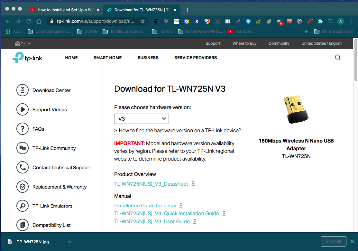Click the TL-WN725N USB adapter product image
358x251 pixels.
(x=296, y=110)
